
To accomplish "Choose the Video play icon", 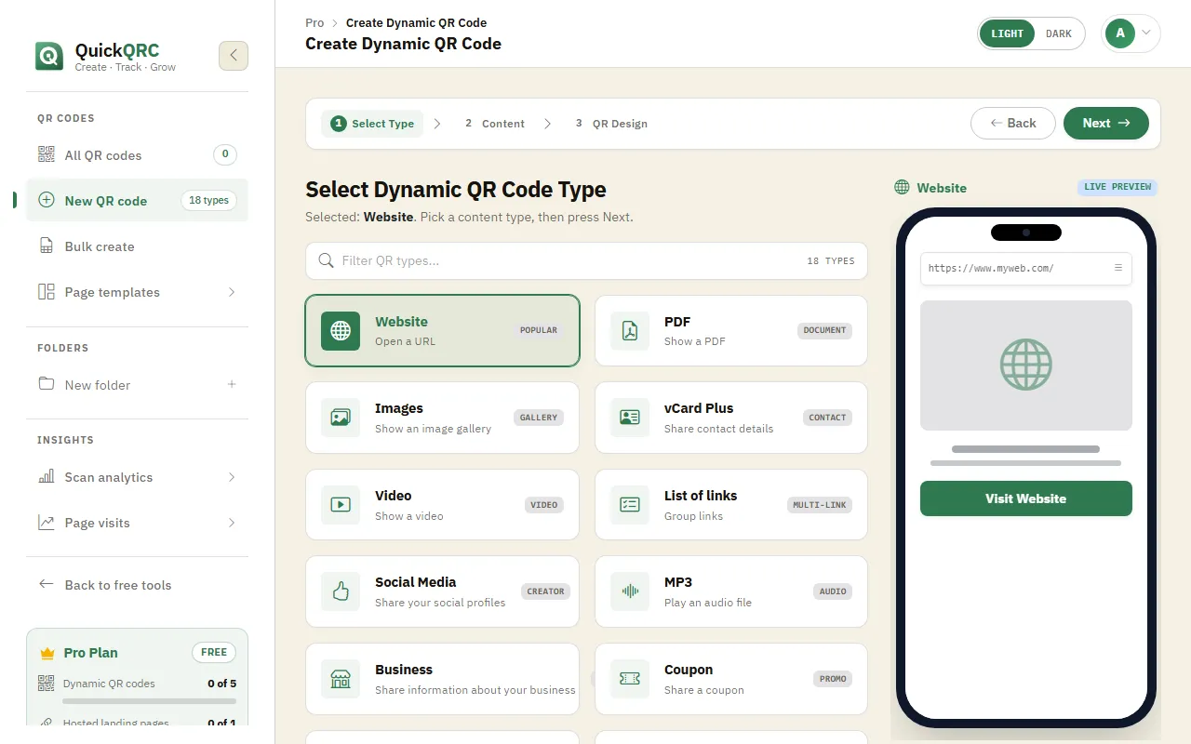I will pos(341,505).
